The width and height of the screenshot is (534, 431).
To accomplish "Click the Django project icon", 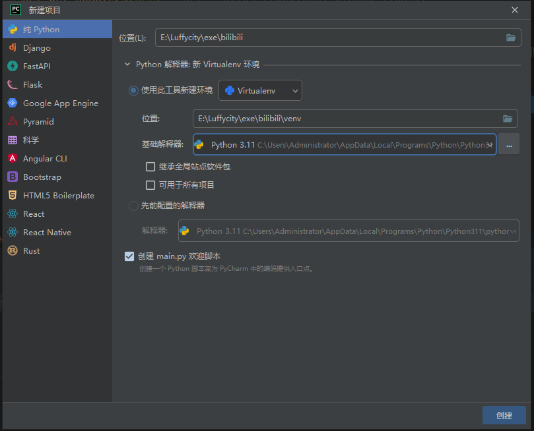I will click(13, 47).
